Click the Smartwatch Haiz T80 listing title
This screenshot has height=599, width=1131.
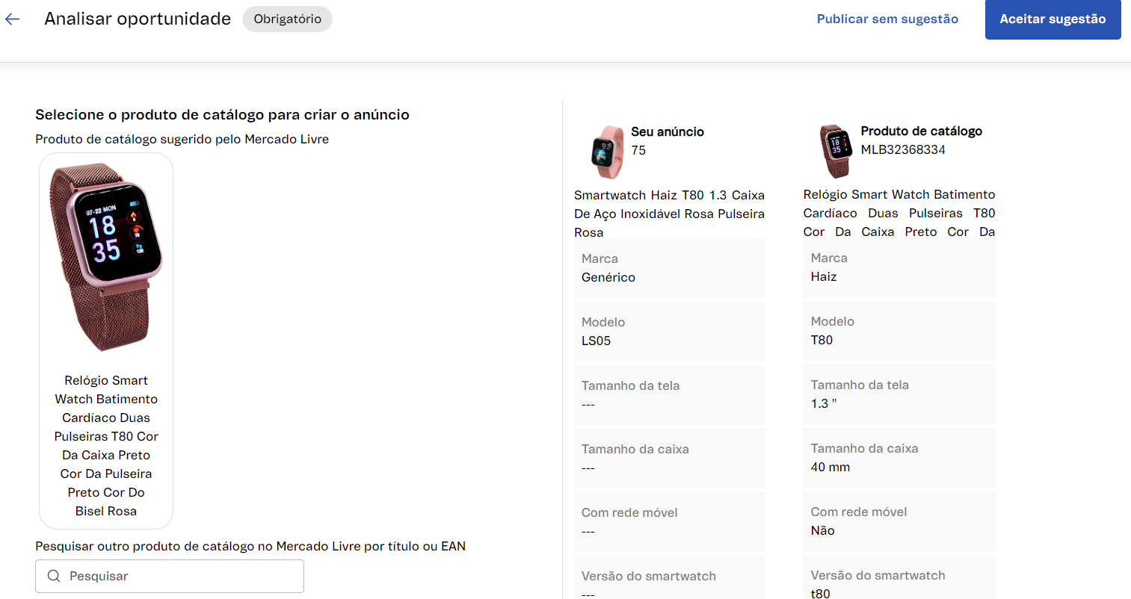pyautogui.click(x=669, y=214)
